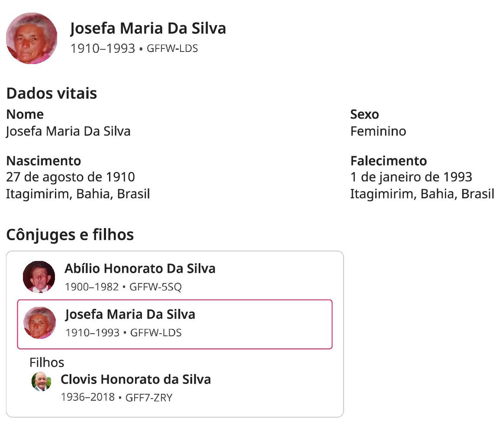Click the Dados vitais section heading
The width and height of the screenshot is (499, 428).
point(52,93)
